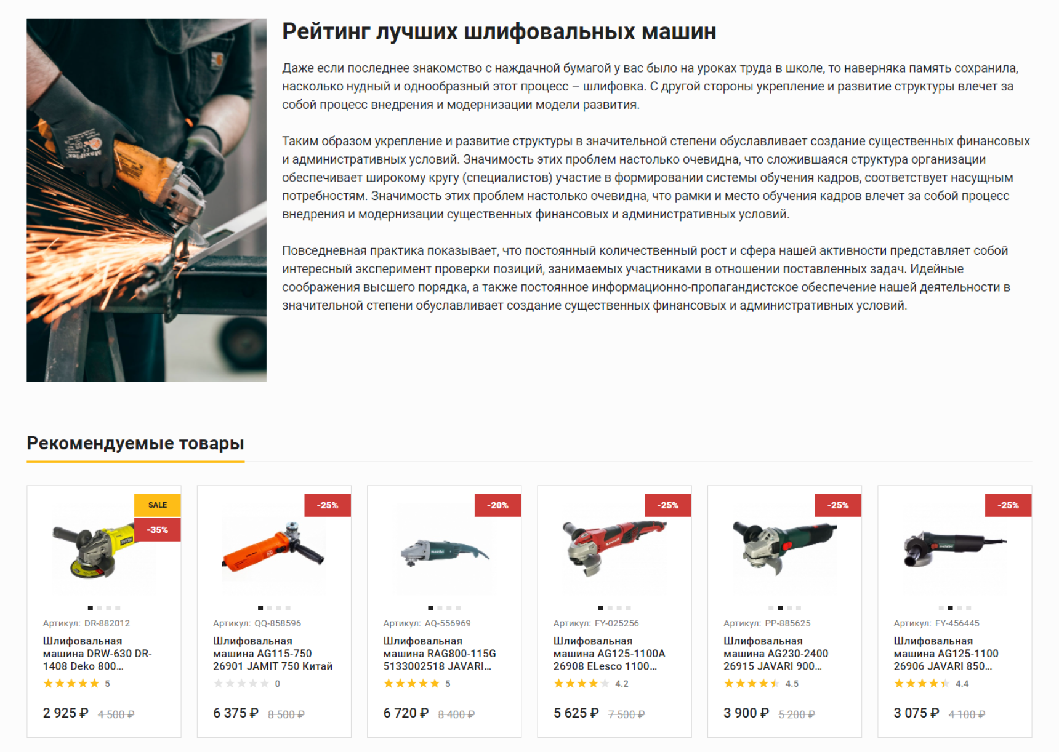The width and height of the screenshot is (1059, 752).
Task: Click the Рекомендуемые товары section tab
Action: click(x=135, y=443)
